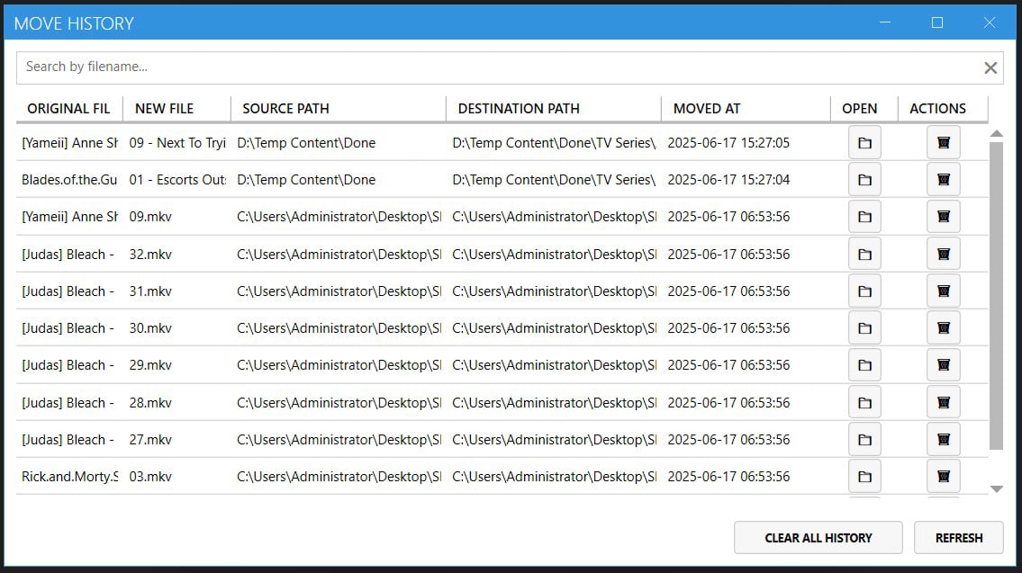Click the NEW FILE column header

click(x=163, y=108)
